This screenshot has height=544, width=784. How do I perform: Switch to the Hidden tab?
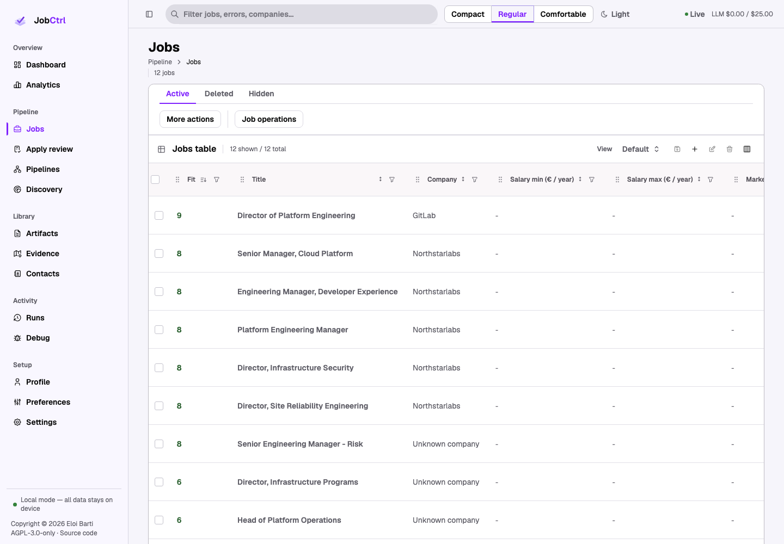click(x=261, y=94)
